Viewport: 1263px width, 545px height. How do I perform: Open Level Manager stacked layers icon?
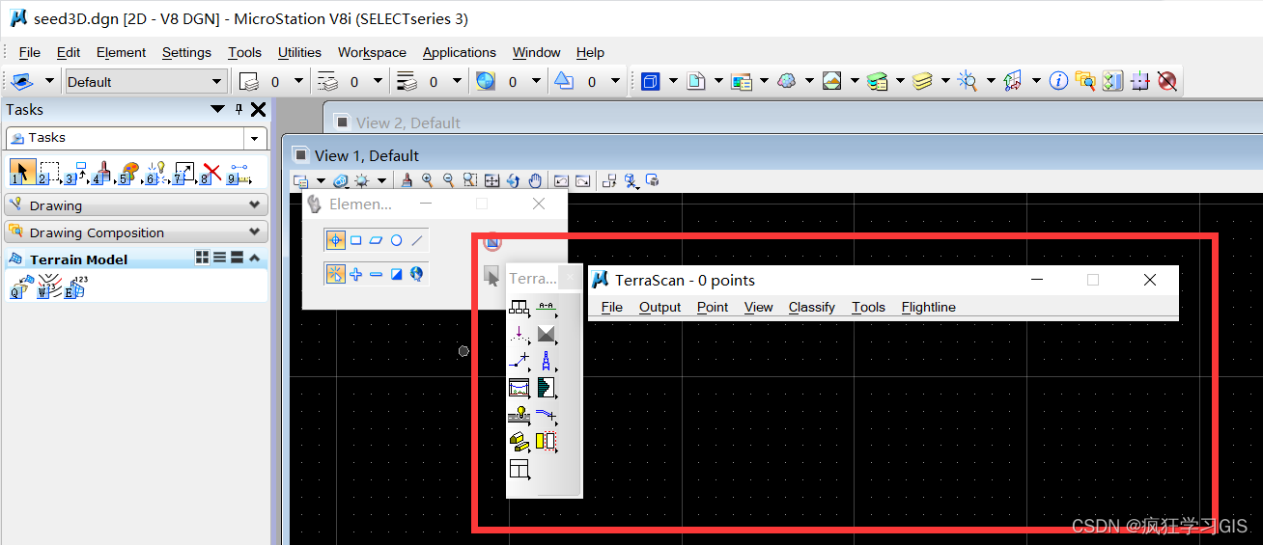(x=878, y=82)
